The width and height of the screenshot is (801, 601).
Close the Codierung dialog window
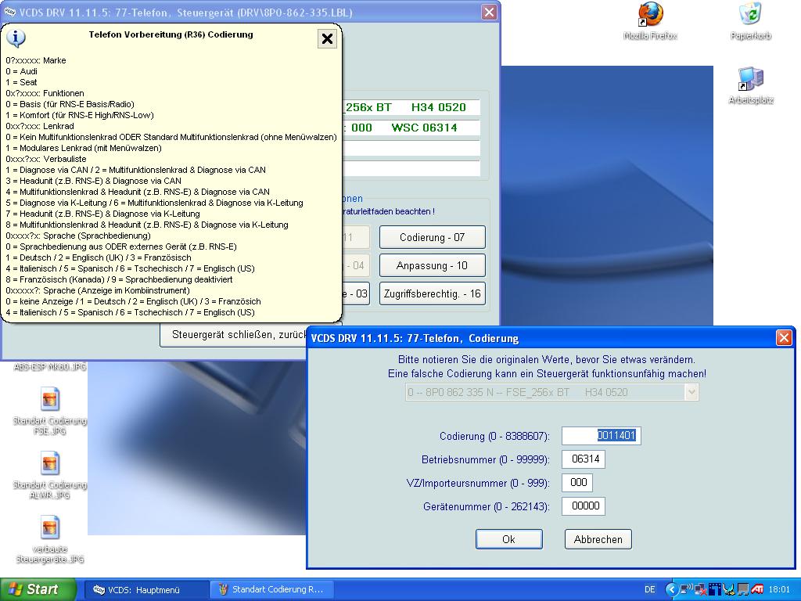(x=784, y=338)
